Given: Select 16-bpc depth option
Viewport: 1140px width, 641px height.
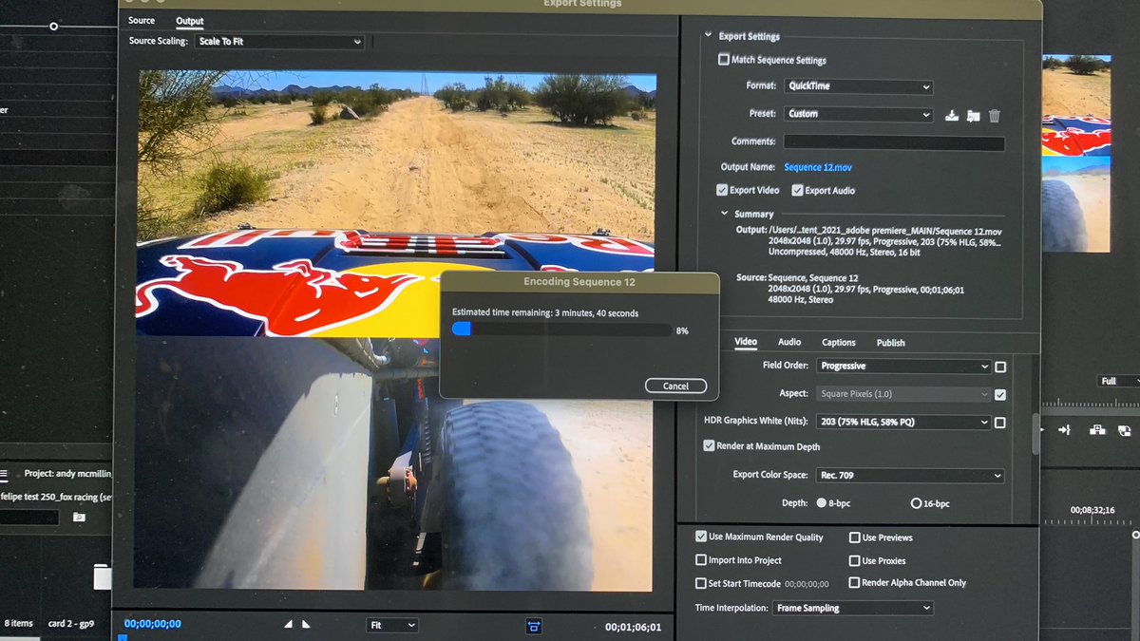Looking at the screenshot, I should [916, 503].
